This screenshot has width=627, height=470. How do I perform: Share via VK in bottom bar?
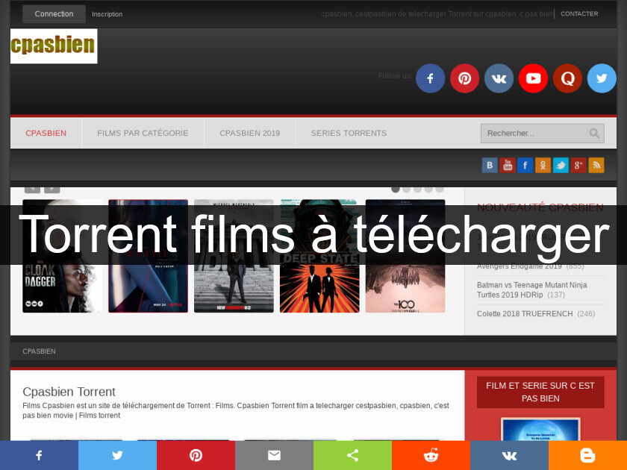[x=509, y=456]
